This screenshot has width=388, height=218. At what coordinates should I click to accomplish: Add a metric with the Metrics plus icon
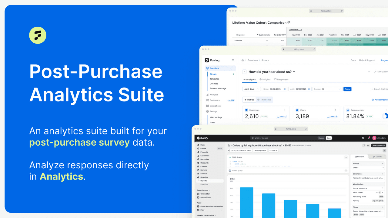pyautogui.click(x=383, y=163)
